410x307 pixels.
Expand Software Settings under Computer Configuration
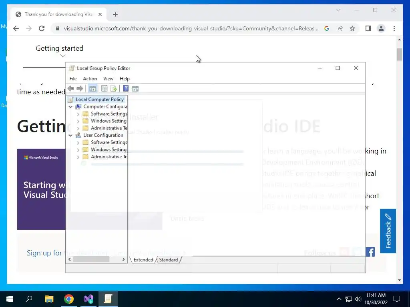(x=78, y=114)
